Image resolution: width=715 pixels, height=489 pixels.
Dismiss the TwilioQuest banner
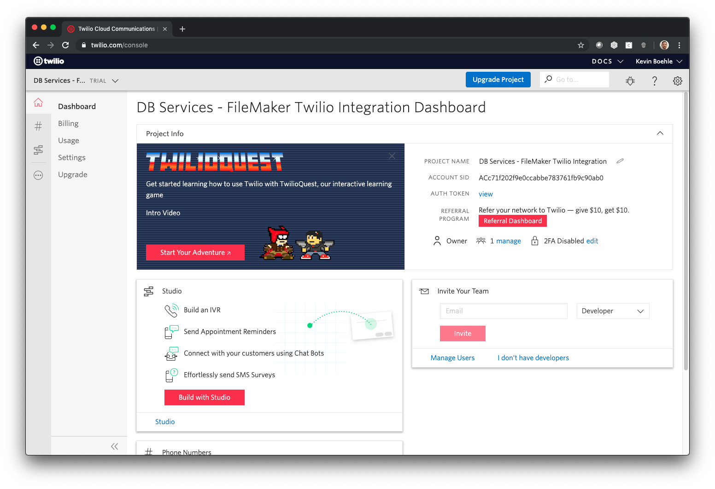click(x=392, y=156)
